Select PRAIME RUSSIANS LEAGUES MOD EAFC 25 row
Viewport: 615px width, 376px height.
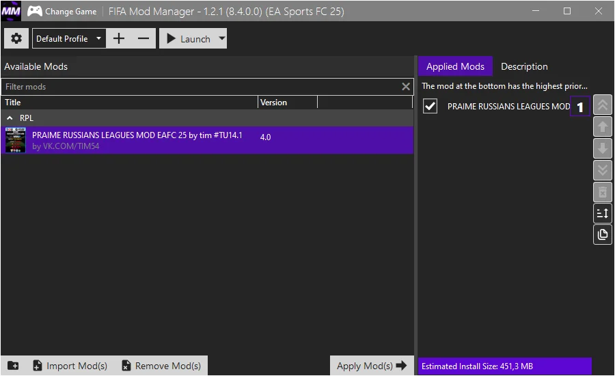pos(207,140)
